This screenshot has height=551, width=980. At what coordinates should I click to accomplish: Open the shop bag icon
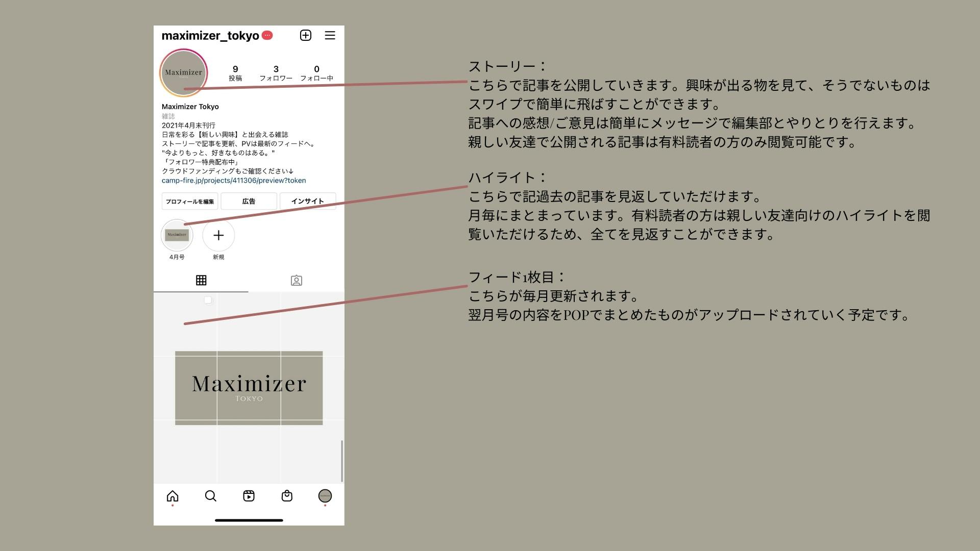click(x=287, y=496)
